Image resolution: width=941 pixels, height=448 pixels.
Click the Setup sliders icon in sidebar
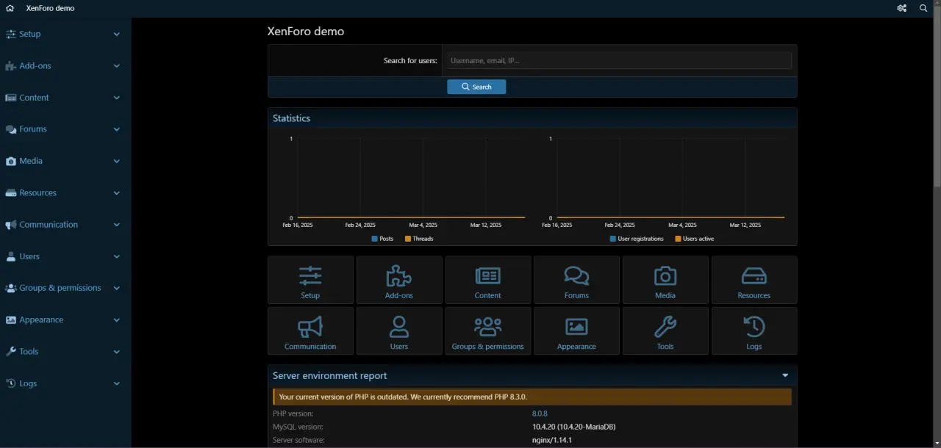tap(10, 34)
